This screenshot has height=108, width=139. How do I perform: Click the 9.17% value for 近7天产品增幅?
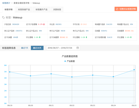40,24
